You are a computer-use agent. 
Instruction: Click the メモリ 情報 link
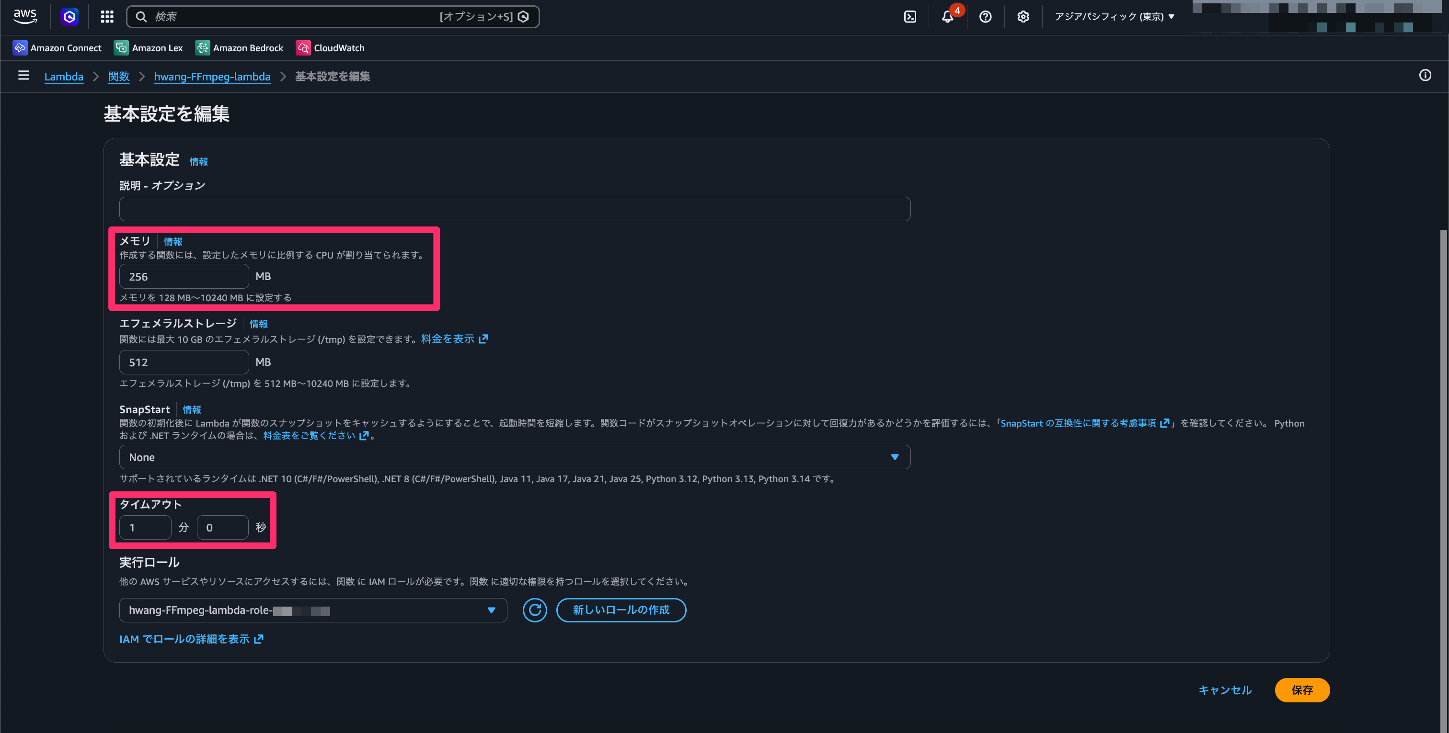(x=172, y=241)
